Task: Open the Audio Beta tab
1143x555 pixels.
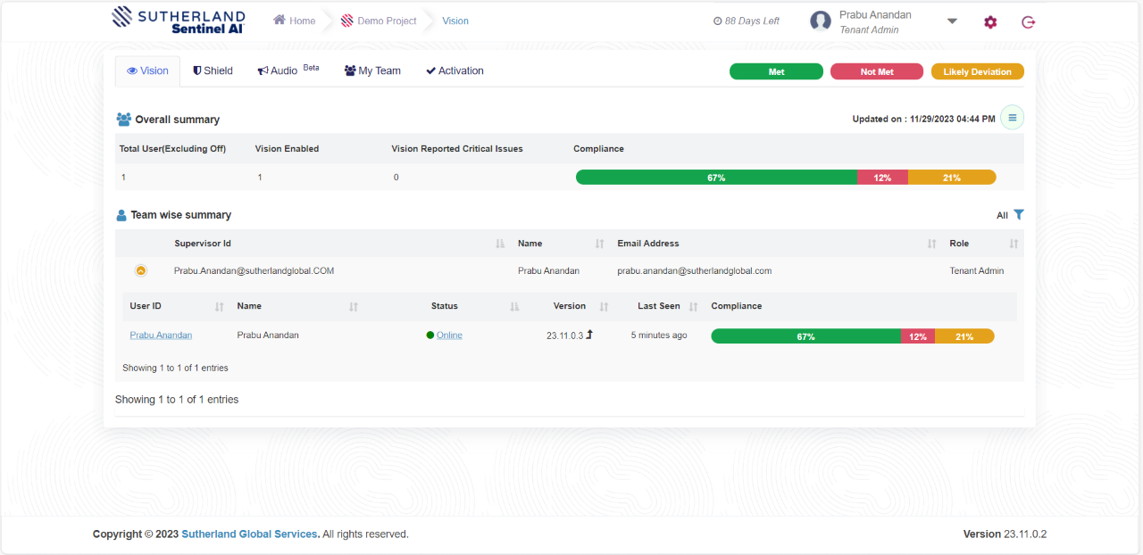Action: point(277,70)
